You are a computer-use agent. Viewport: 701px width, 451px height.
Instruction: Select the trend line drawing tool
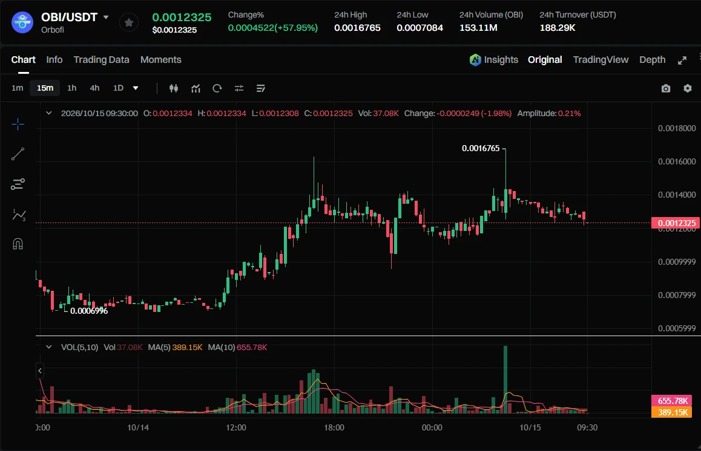[18, 154]
